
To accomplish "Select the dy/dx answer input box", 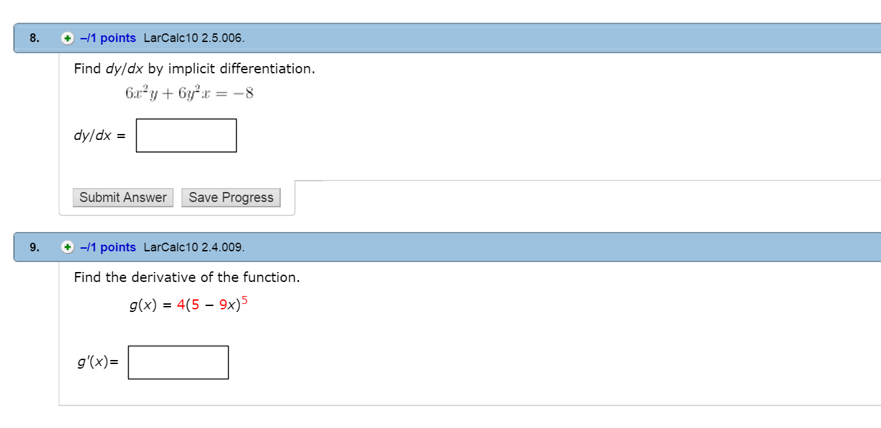I will pos(186,135).
